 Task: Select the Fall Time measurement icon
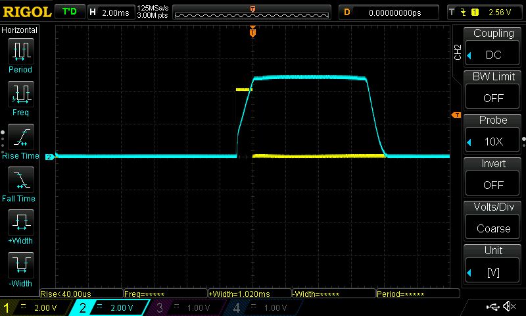click(21, 179)
